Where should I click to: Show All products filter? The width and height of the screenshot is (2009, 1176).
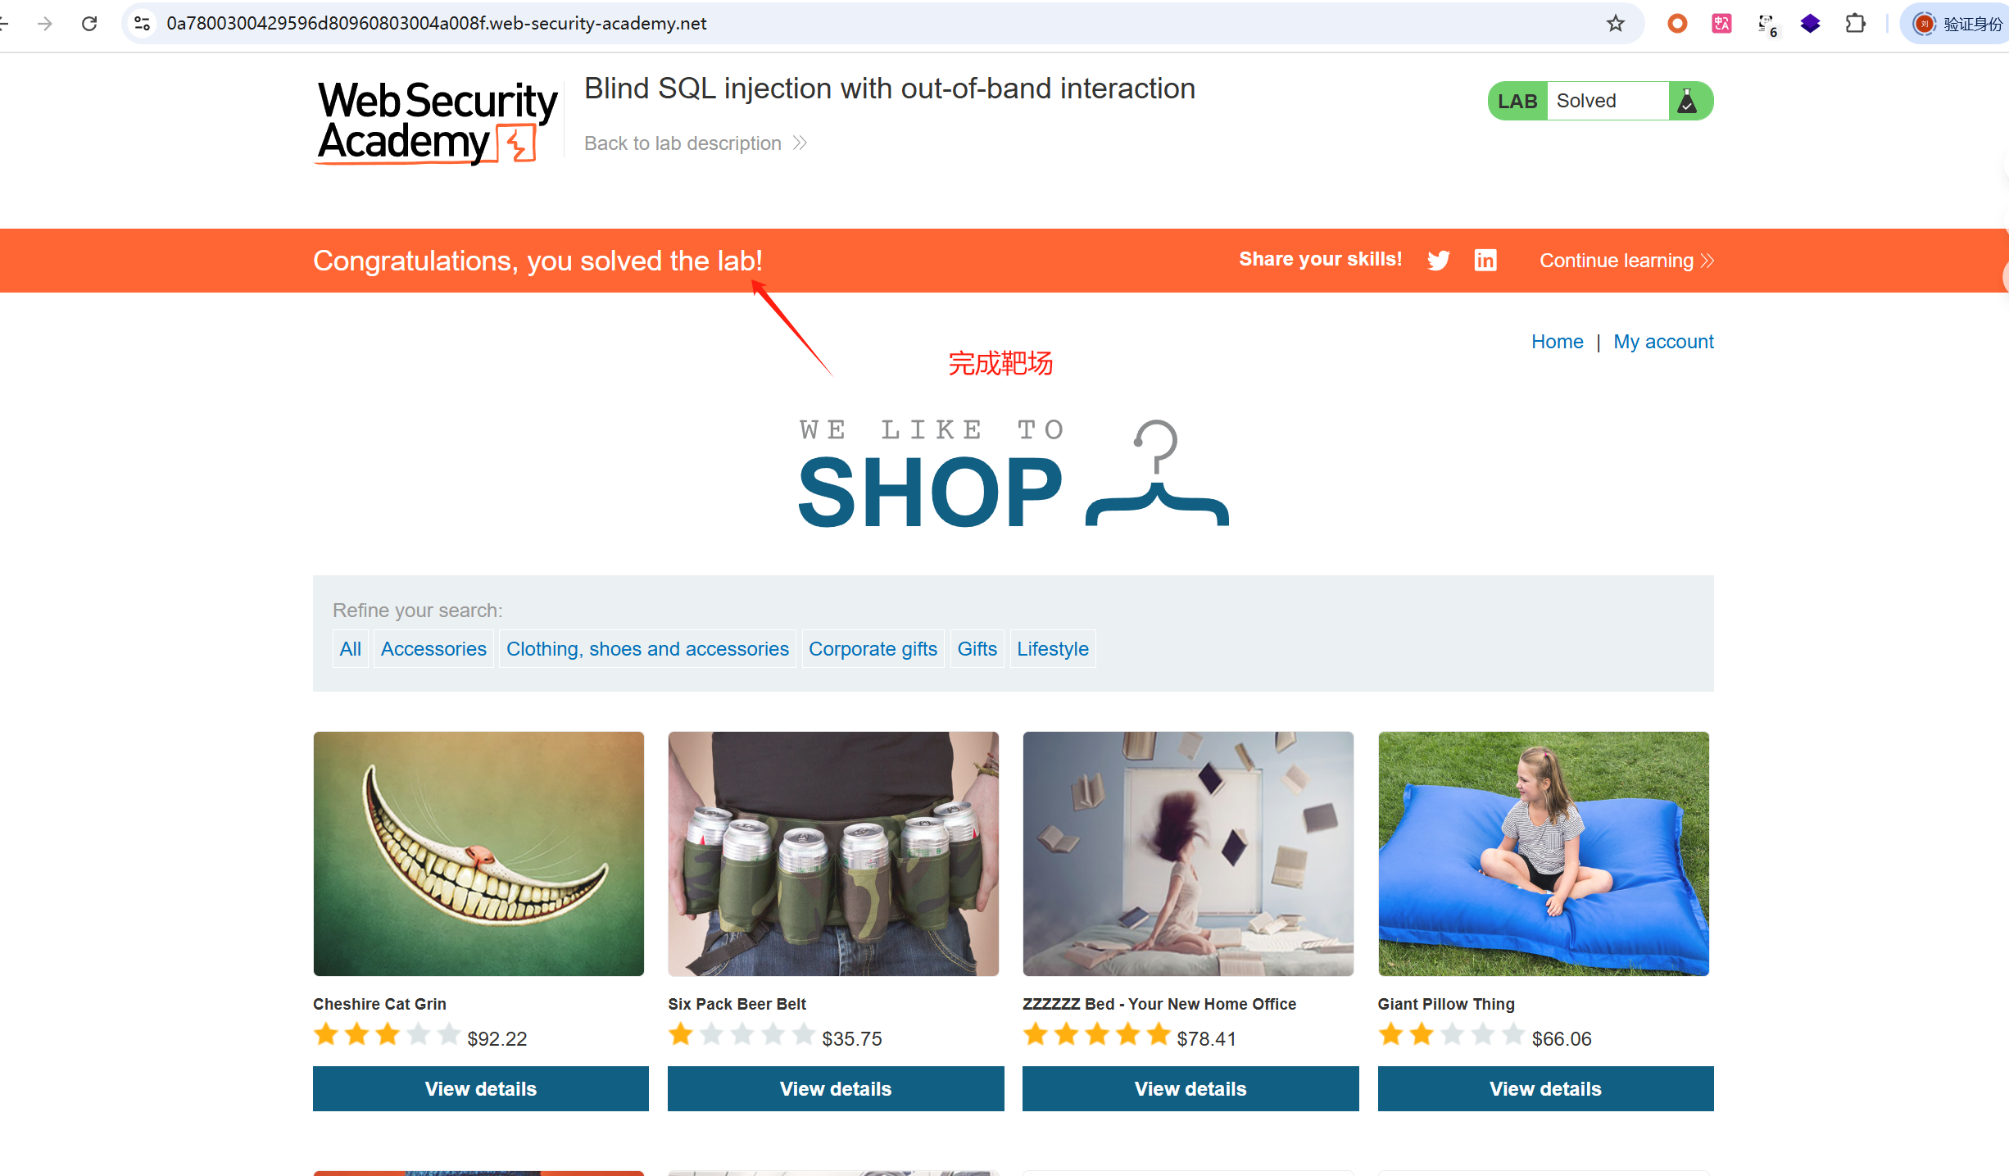pos(350,649)
